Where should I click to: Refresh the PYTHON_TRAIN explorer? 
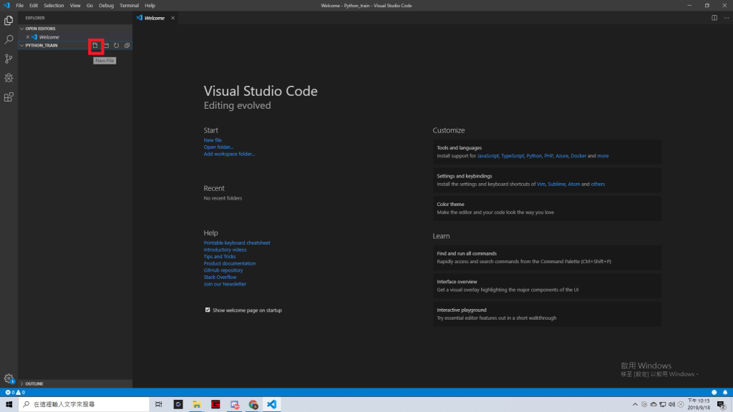tap(117, 45)
